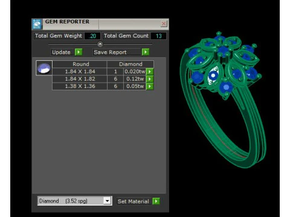The width and height of the screenshot is (290, 217).
Task: Click the green arrow on the 0.05tw row
Action: click(150, 86)
